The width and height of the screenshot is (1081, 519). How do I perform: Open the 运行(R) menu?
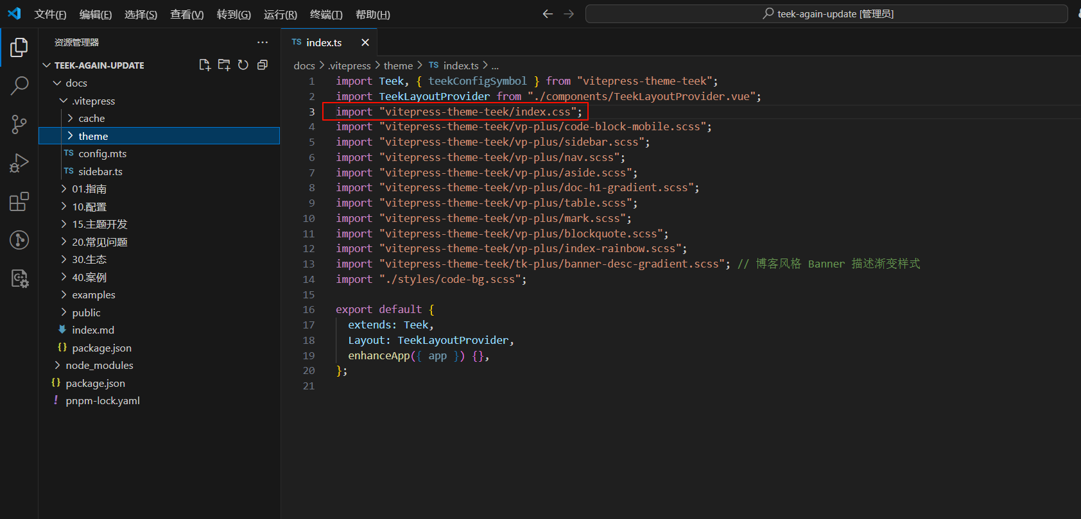[281, 14]
